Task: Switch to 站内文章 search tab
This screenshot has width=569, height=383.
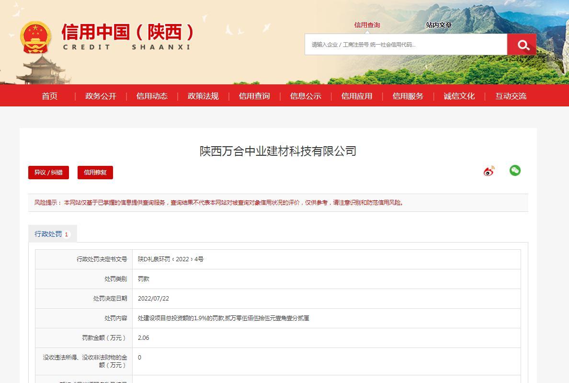Action: (x=439, y=25)
